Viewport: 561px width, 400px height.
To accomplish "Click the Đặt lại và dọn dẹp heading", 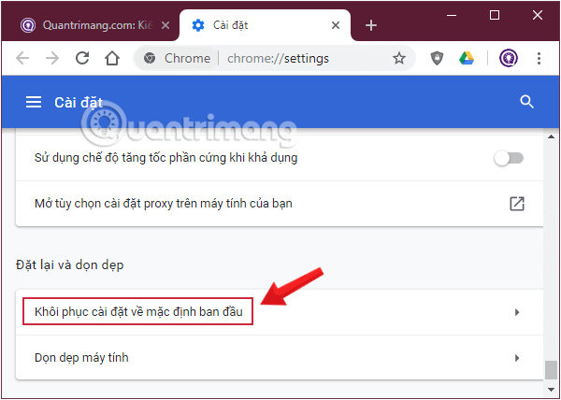I will (x=70, y=265).
